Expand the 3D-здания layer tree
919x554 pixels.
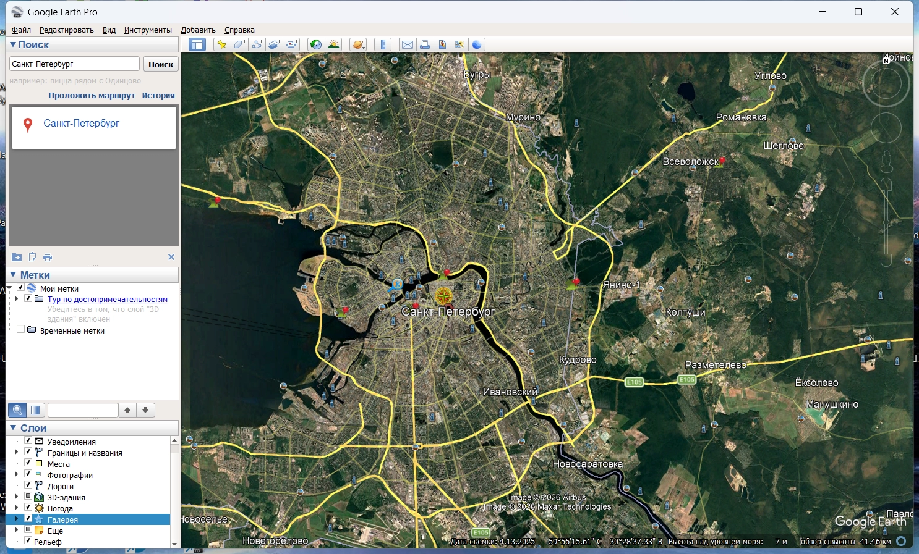(x=17, y=497)
